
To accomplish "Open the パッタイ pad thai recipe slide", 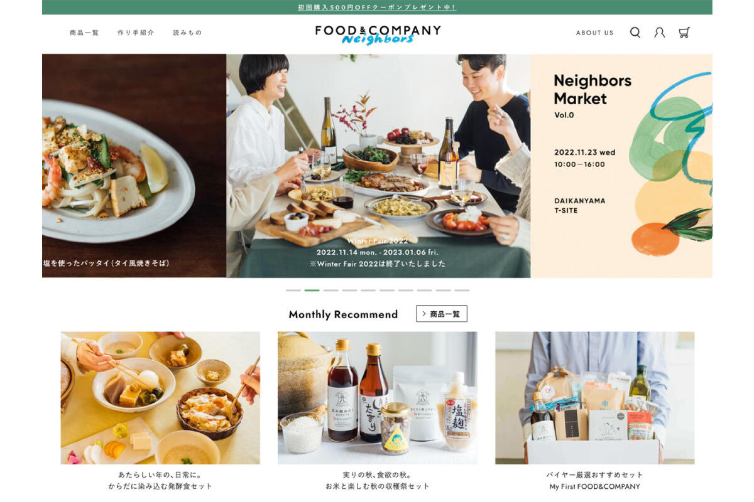I will click(134, 166).
